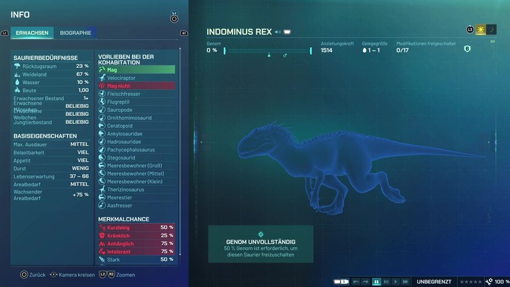Select the Kränklich 25 % trait row

[x=137, y=235]
